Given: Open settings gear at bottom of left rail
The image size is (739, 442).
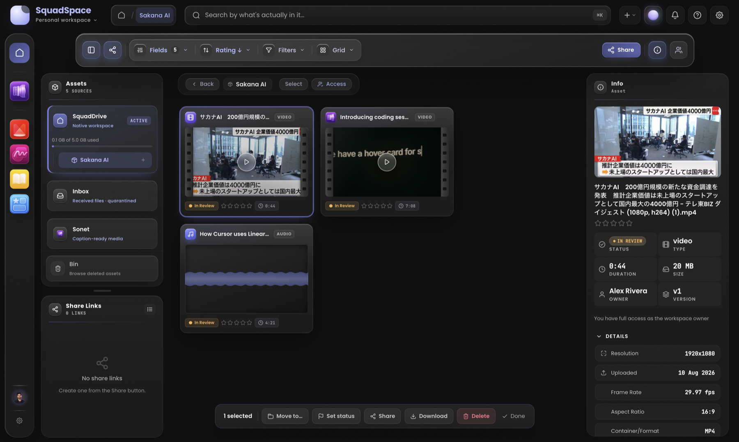Looking at the screenshot, I should [19, 421].
